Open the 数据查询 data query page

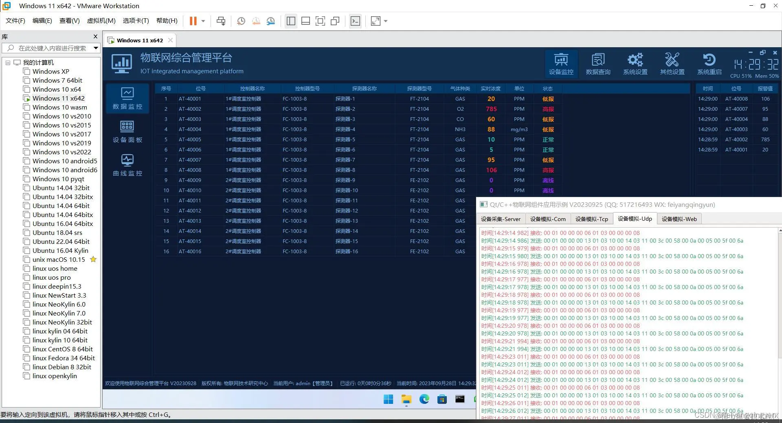click(598, 64)
